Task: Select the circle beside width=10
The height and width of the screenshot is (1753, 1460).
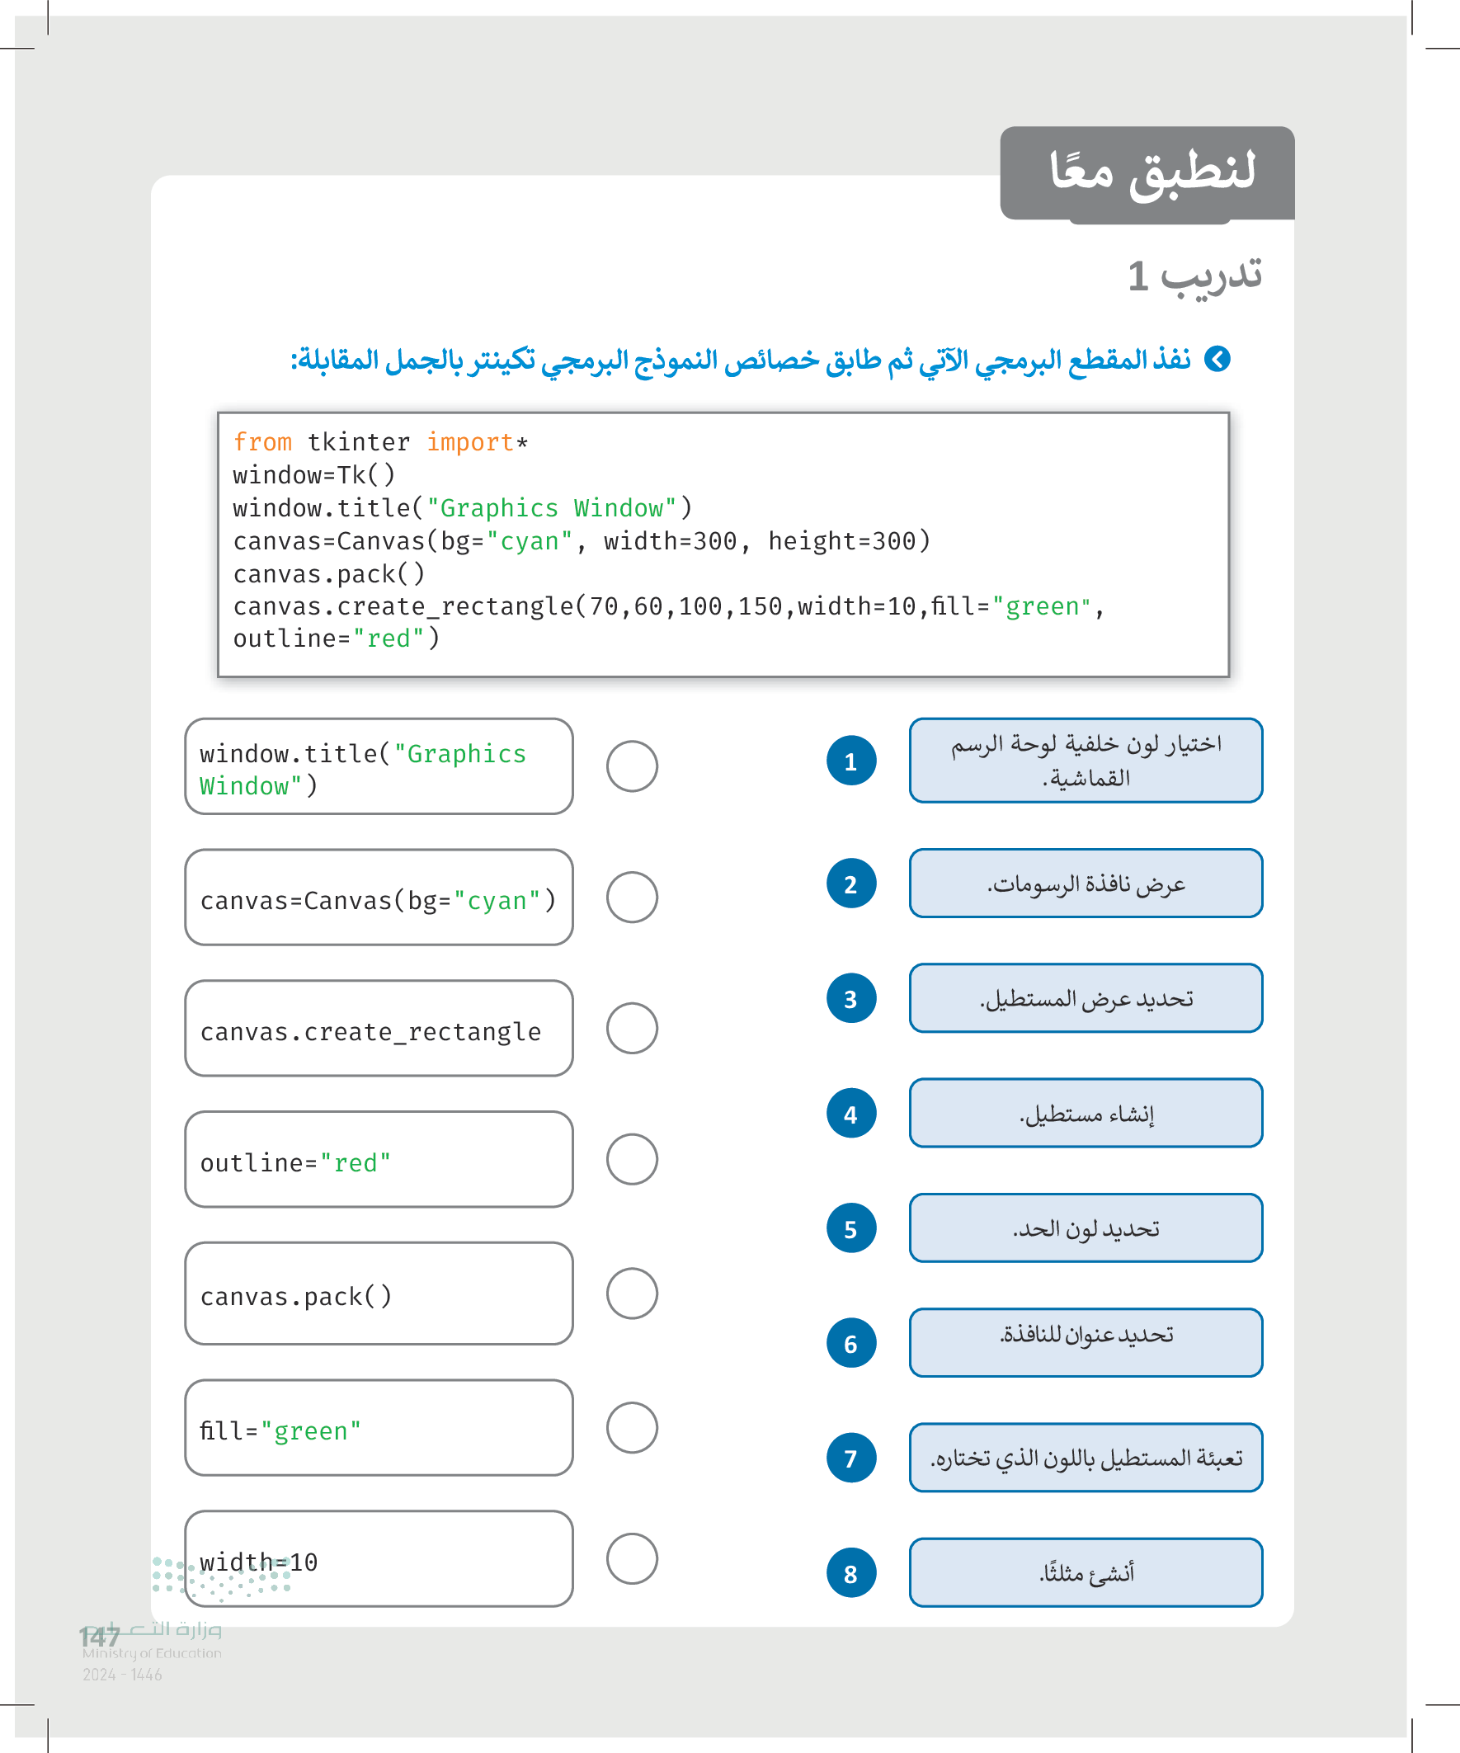Action: [632, 1557]
